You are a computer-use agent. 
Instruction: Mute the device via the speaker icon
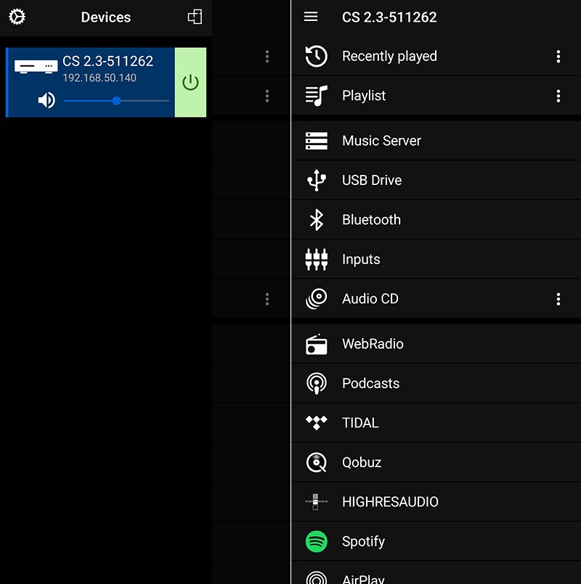coord(46,100)
